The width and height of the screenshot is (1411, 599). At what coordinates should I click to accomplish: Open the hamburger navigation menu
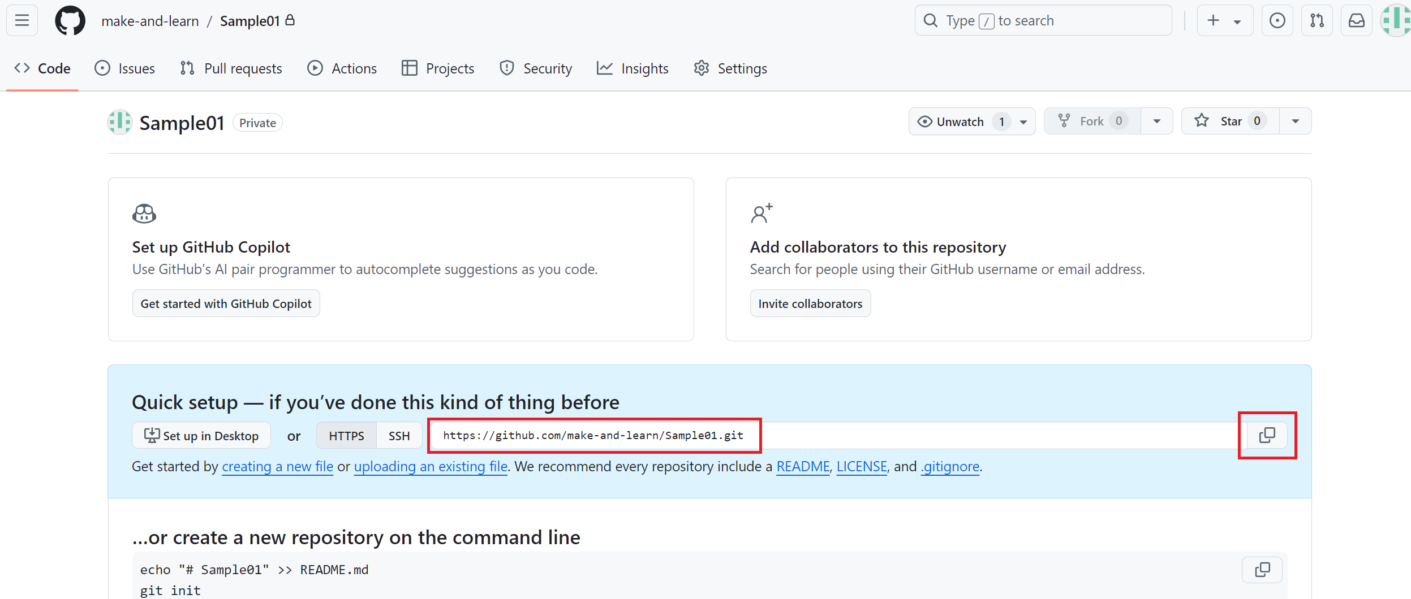click(22, 20)
